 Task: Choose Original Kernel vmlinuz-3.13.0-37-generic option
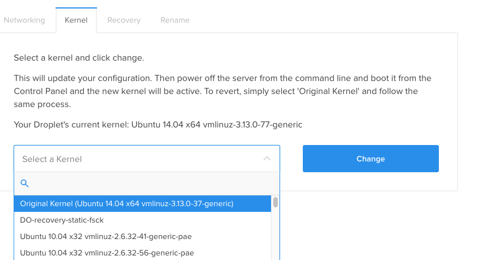[142, 204]
